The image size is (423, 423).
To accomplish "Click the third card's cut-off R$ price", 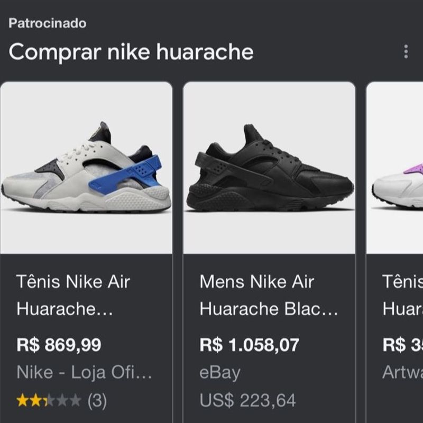I will click(402, 345).
